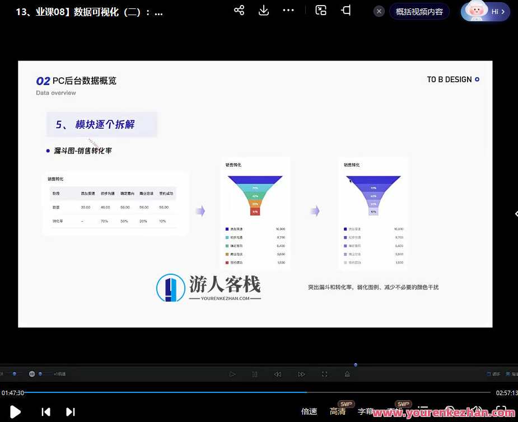Pause the video with the pause control
518x422 pixels.
pyautogui.click(x=255, y=374)
